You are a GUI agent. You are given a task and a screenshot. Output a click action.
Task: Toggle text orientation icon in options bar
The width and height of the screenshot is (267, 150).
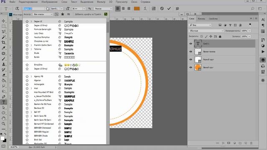click(x=17, y=8)
